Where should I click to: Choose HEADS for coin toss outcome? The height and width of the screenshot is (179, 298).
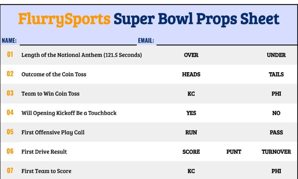click(x=191, y=74)
